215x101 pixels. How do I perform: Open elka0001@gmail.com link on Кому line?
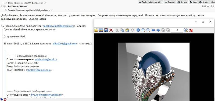pyautogui.click(x=39, y=70)
